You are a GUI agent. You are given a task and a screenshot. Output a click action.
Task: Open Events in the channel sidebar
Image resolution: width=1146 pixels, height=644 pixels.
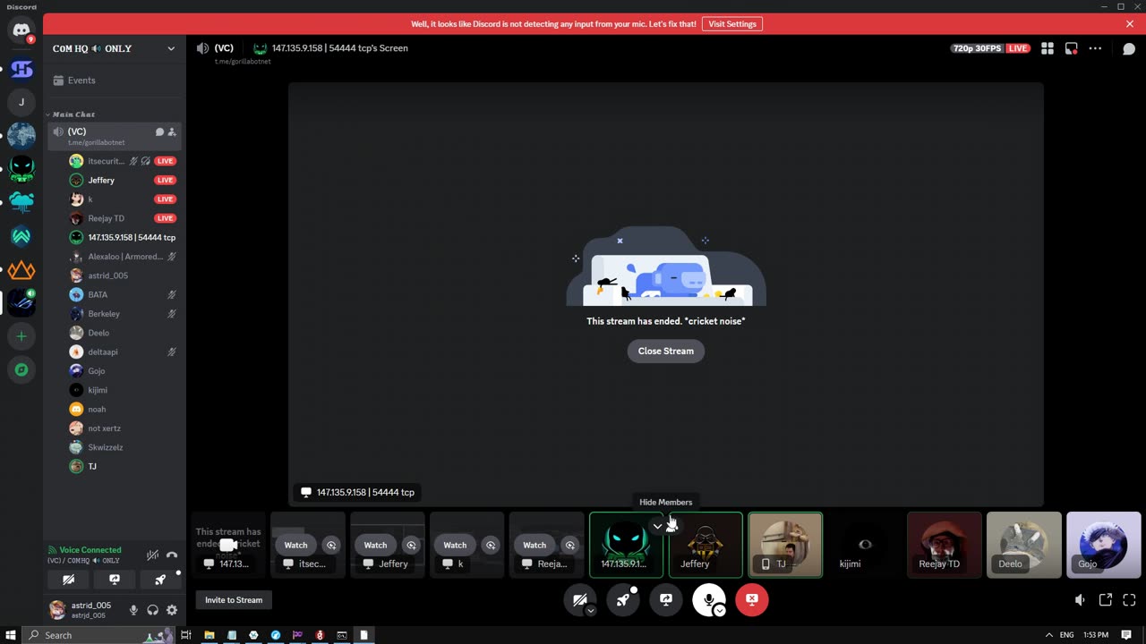pyautogui.click(x=115, y=80)
